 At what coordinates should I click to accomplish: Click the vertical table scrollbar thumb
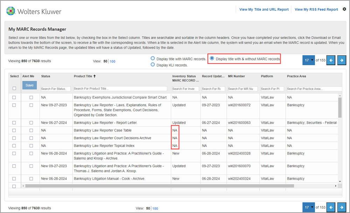(340, 108)
